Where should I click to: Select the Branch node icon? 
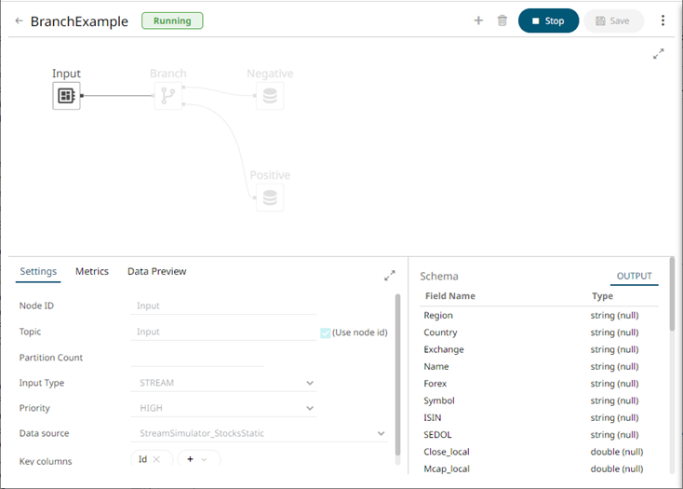(x=168, y=95)
